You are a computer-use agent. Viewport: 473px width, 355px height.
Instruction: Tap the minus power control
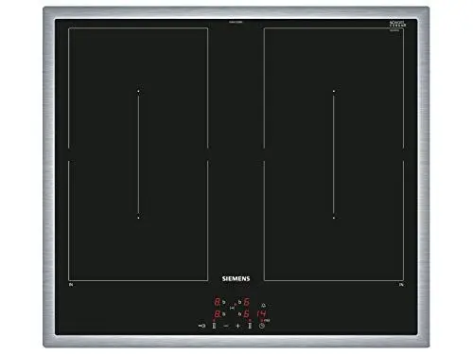click(226, 326)
